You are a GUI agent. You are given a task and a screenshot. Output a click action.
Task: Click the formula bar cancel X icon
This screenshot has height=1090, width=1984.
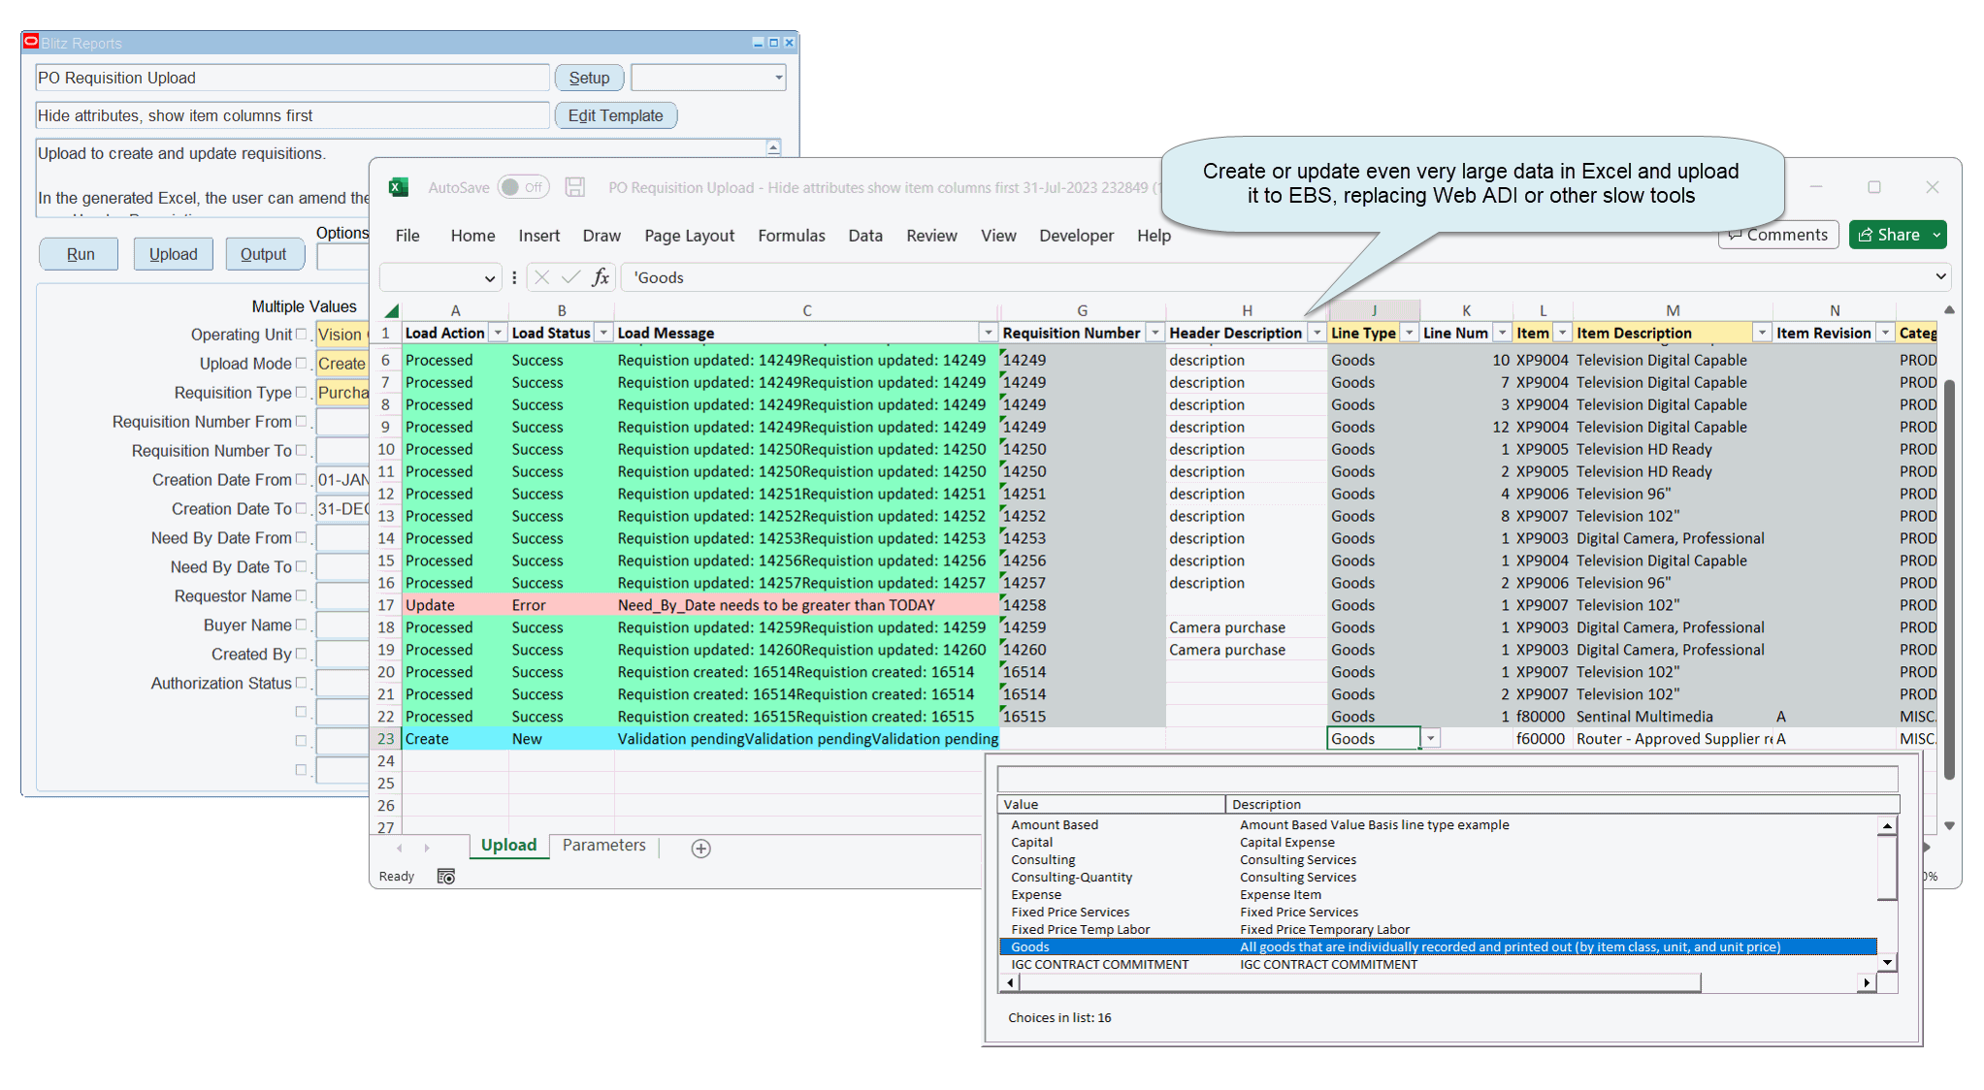[541, 277]
